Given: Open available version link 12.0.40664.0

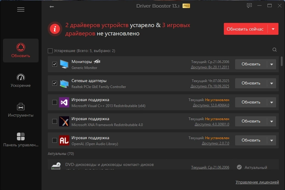Looking at the screenshot, I should (x=211, y=105).
